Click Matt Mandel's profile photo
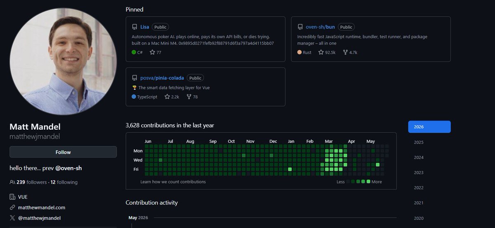495x228 pixels. click(x=63, y=61)
